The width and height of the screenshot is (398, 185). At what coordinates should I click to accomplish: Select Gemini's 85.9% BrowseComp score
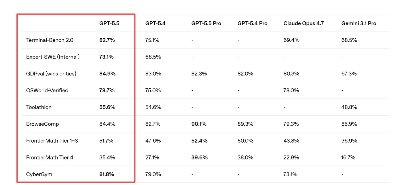pyautogui.click(x=349, y=124)
